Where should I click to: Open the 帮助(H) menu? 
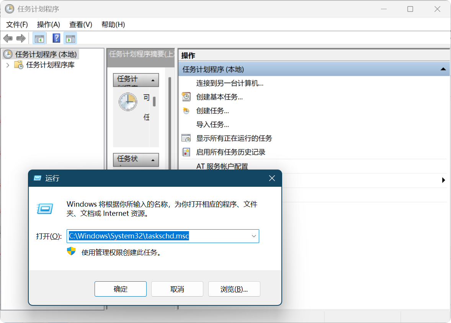tap(113, 24)
